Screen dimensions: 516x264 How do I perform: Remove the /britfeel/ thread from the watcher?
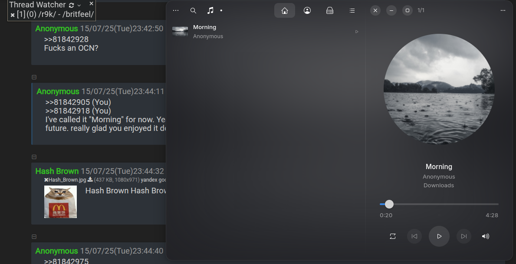click(13, 15)
